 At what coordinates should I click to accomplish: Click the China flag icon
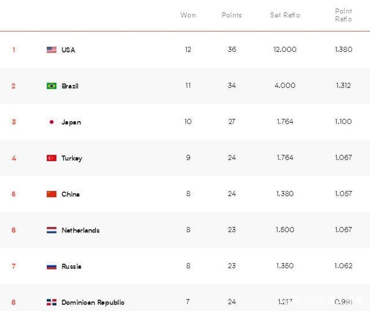point(51,194)
